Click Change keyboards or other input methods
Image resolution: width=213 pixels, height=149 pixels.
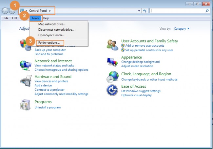click(149, 80)
